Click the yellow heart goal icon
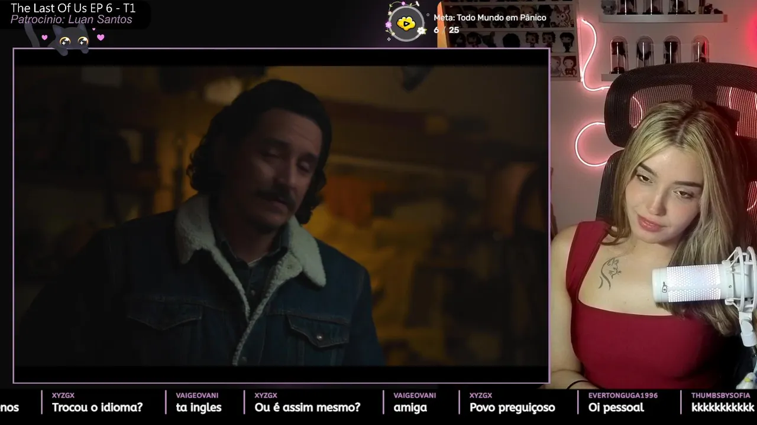 click(x=406, y=24)
